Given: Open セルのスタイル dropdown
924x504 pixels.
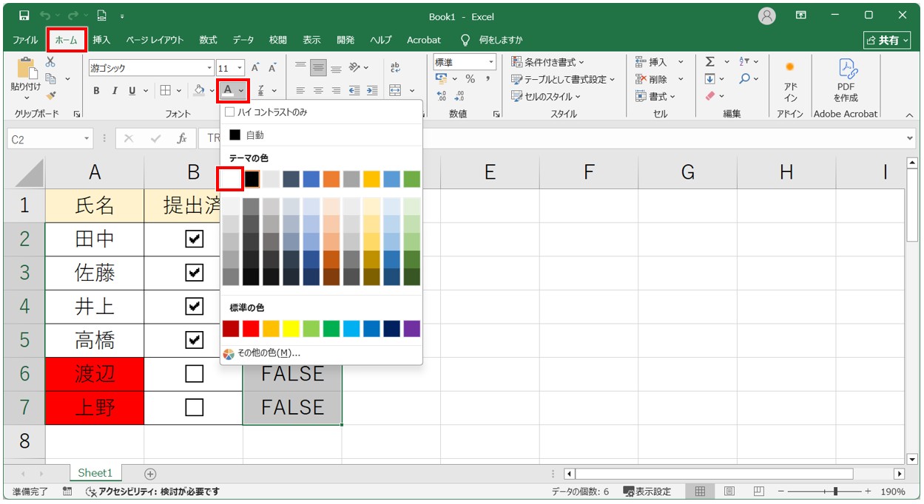Looking at the screenshot, I should point(547,96).
